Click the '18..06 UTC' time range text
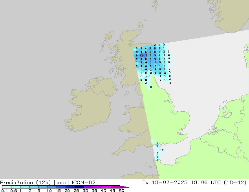249x192 pixels. coord(206,183)
